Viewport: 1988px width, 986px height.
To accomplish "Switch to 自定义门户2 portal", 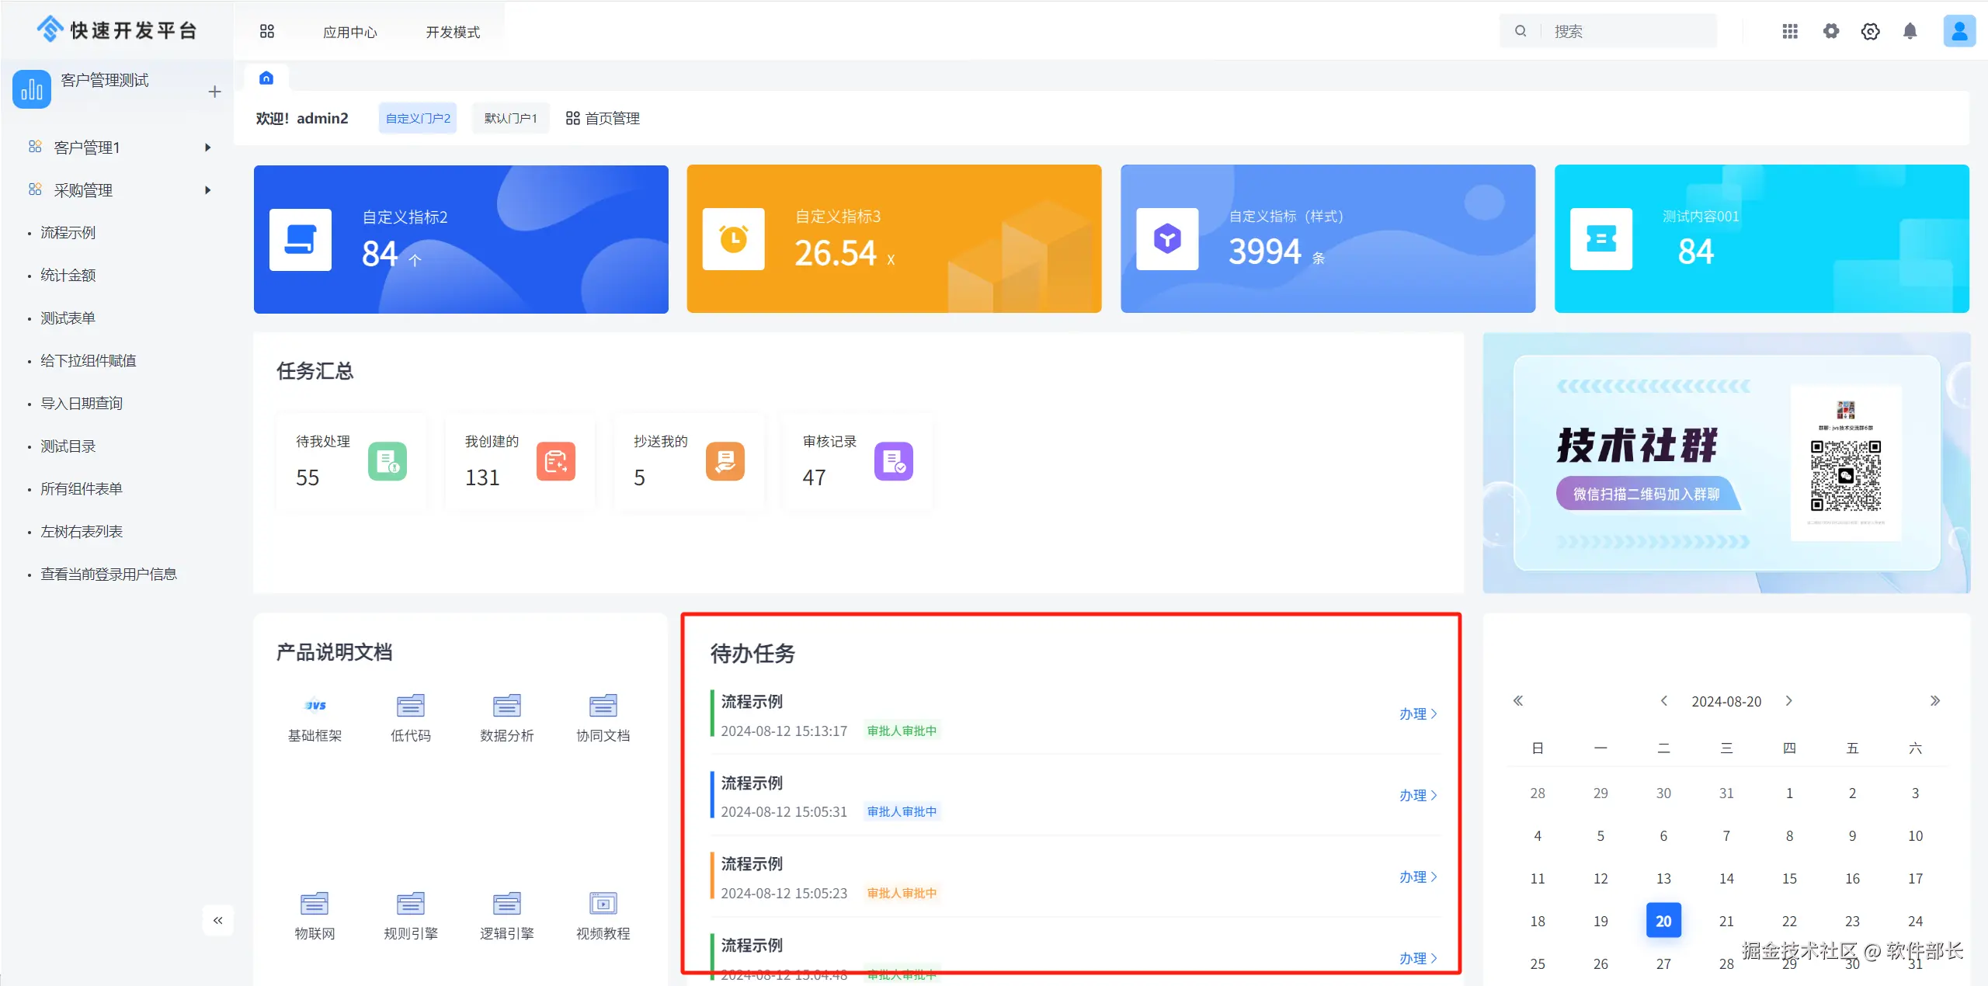I will point(418,118).
